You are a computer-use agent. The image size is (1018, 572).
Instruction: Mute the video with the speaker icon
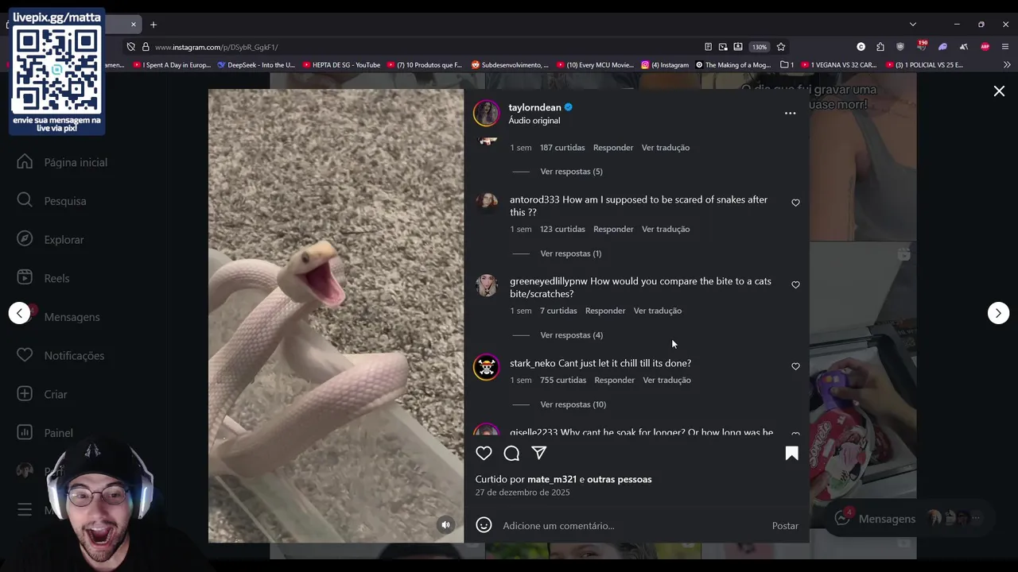tap(445, 524)
